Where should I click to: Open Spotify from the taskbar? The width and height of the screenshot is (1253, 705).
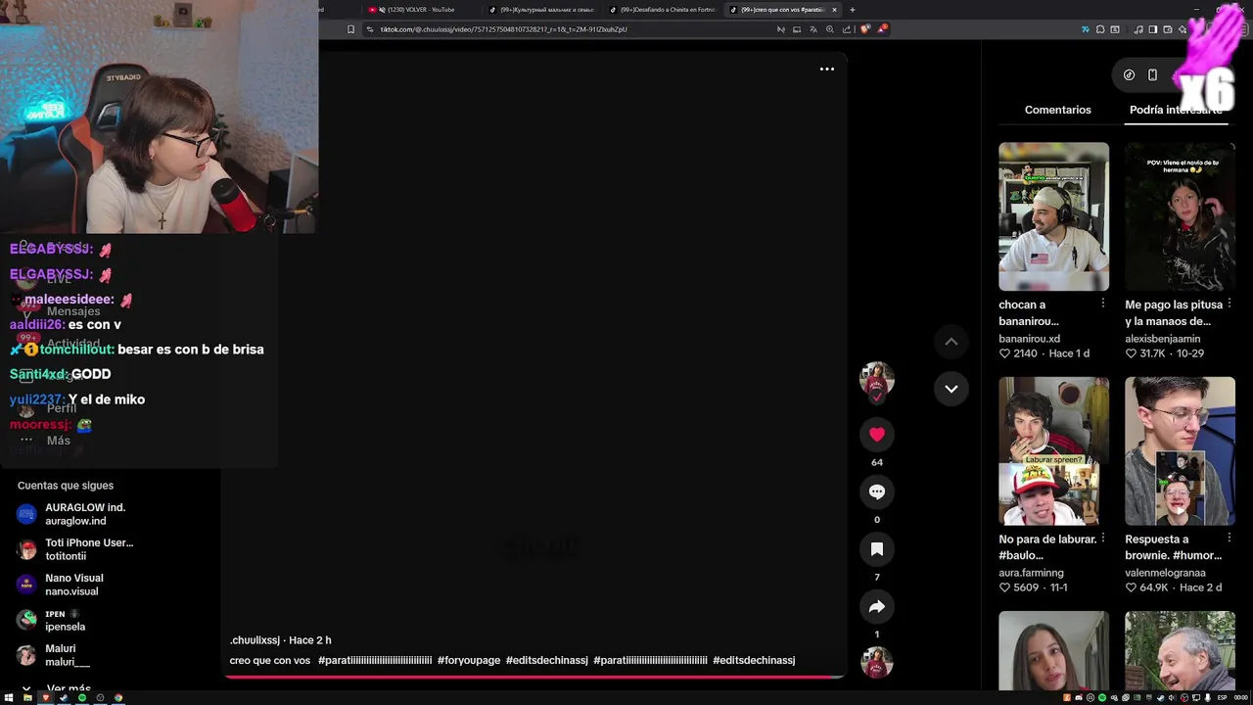click(x=82, y=698)
